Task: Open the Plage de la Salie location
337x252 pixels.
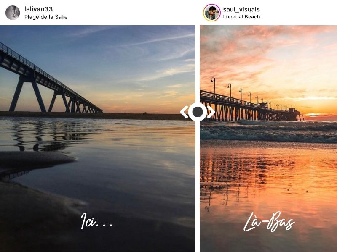Action: (46, 17)
